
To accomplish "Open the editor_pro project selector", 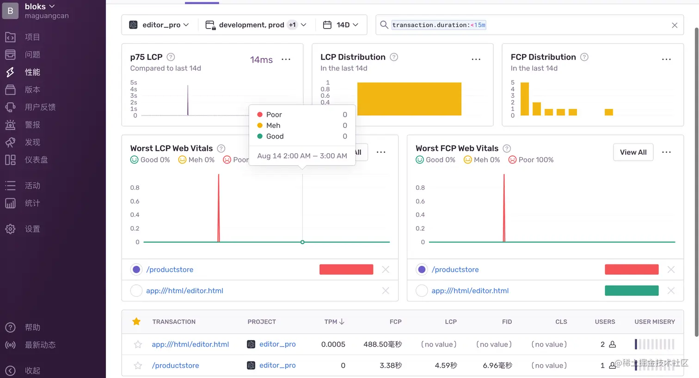I will click(x=159, y=25).
